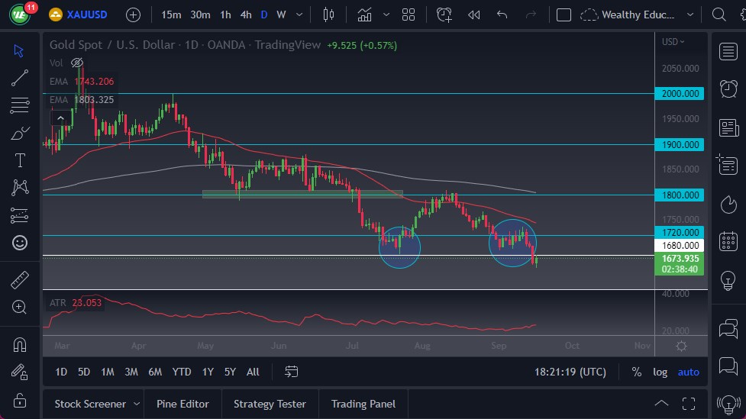The width and height of the screenshot is (746, 419).
Task: Toggle volume indicator visibility eye
Action: point(77,63)
